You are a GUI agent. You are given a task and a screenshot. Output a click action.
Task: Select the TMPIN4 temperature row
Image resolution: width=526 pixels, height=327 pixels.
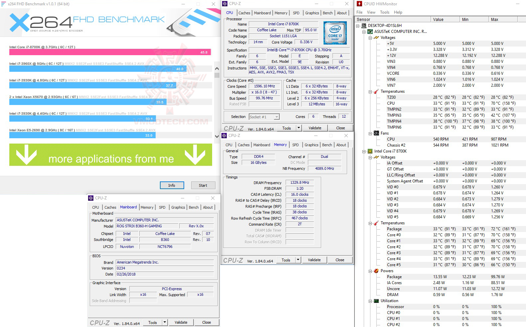(x=441, y=121)
